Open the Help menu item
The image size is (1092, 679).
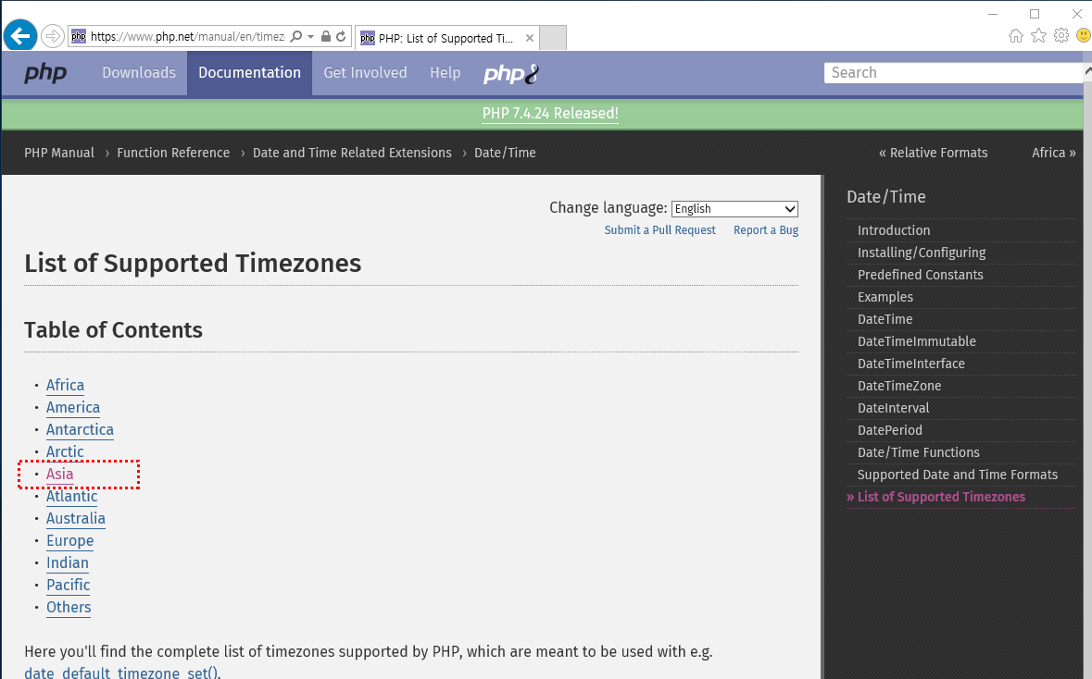tap(445, 72)
